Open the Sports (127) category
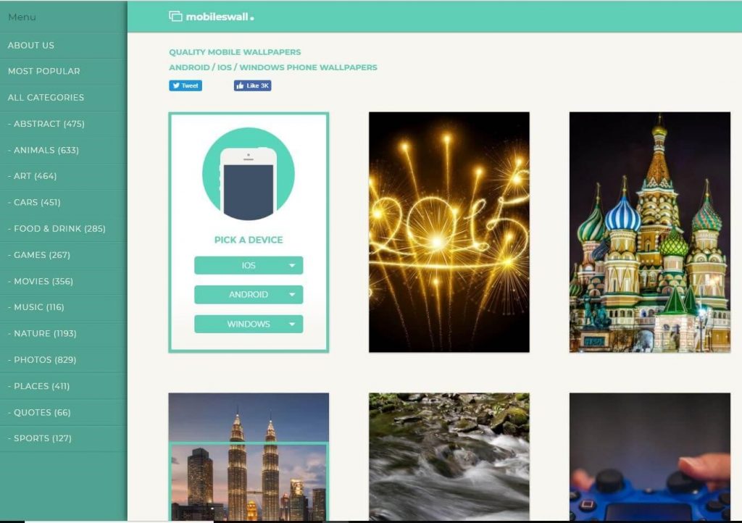Viewport: 742px width, 523px height. (64, 439)
